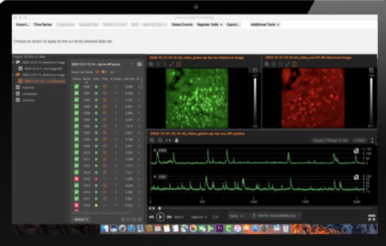Image resolution: width=386 pixels, height=246 pixels.
Task: Select line draw tool in green image viewer
Action: 171,64
